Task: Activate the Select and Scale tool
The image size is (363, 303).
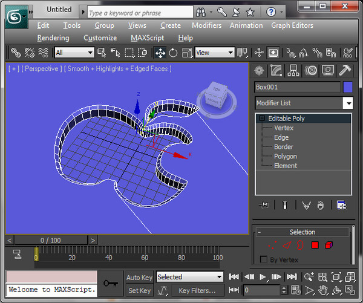Action: (x=187, y=53)
